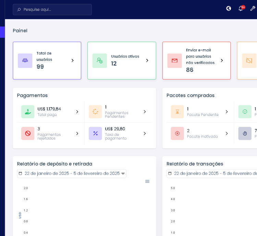Open the deposit chart hamburger menu

click(147, 181)
